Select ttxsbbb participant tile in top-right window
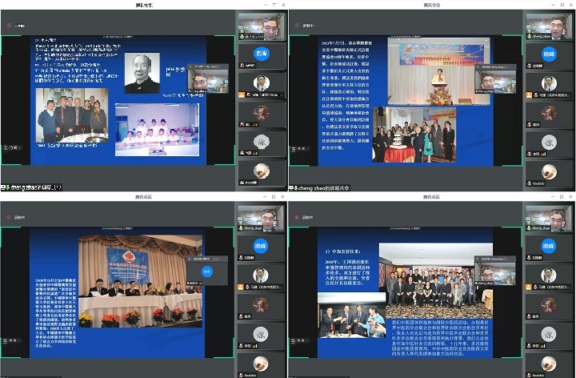576x378 pixels. (549, 170)
